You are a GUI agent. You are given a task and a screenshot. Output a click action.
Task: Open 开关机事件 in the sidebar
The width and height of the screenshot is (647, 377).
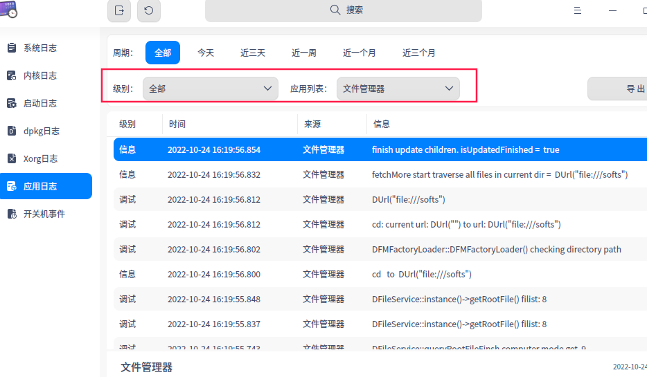pos(46,214)
